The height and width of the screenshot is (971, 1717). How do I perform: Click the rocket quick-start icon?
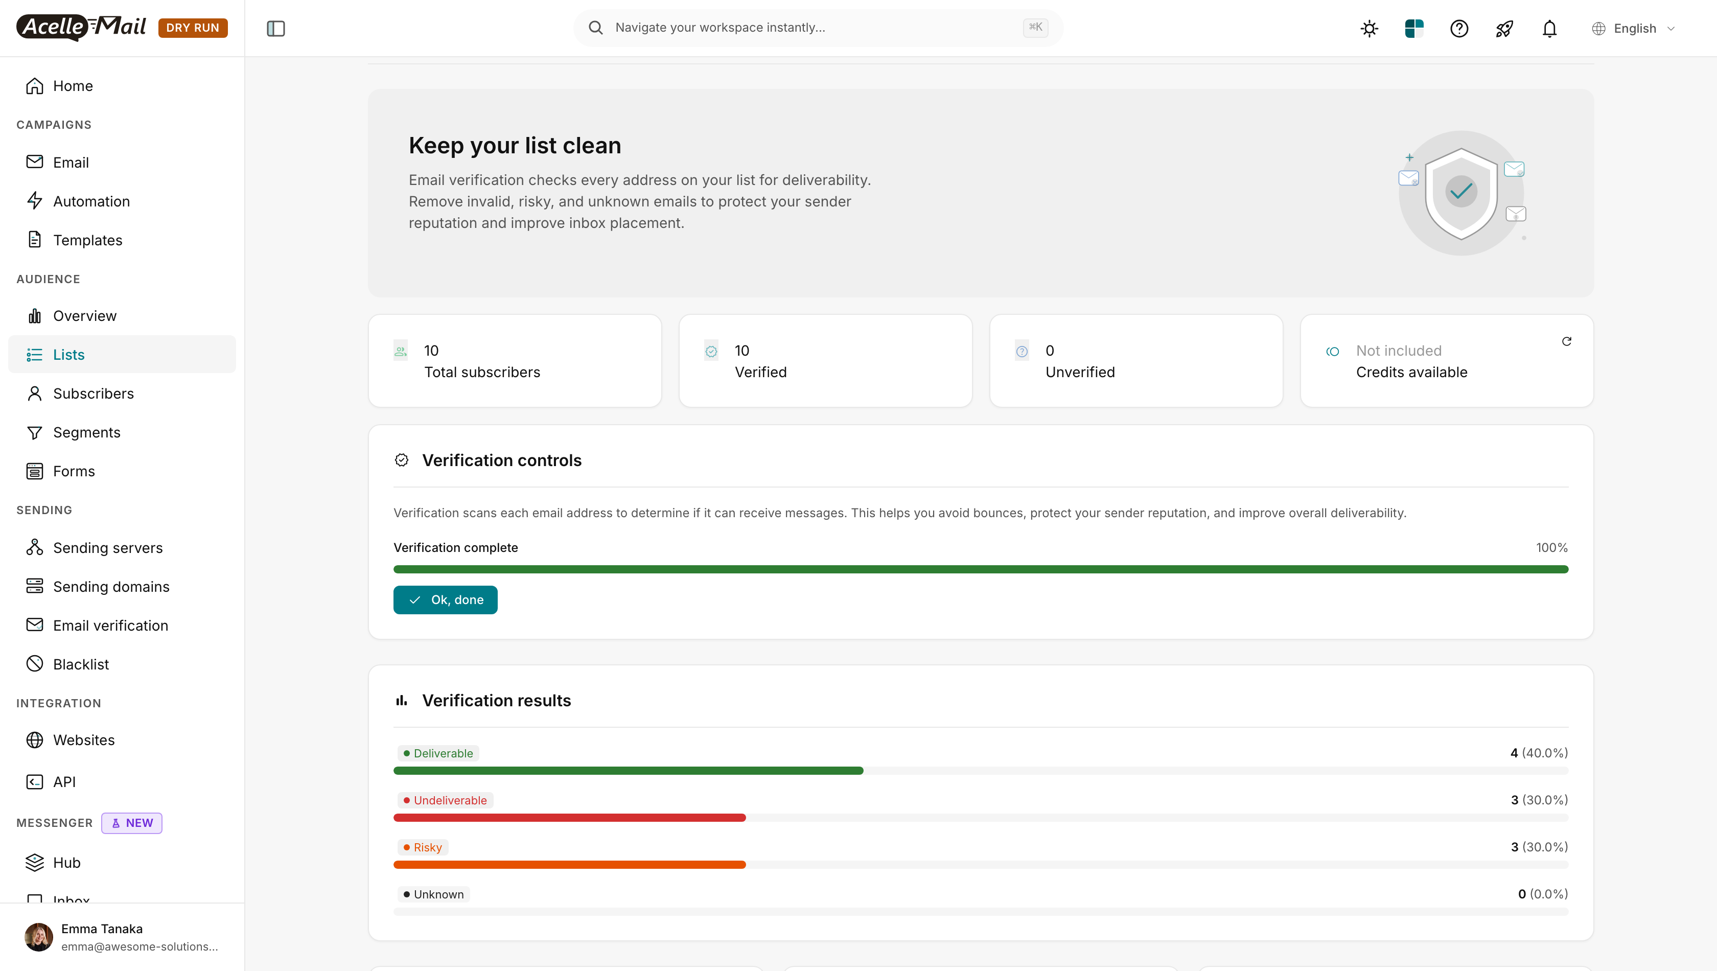[1504, 28]
